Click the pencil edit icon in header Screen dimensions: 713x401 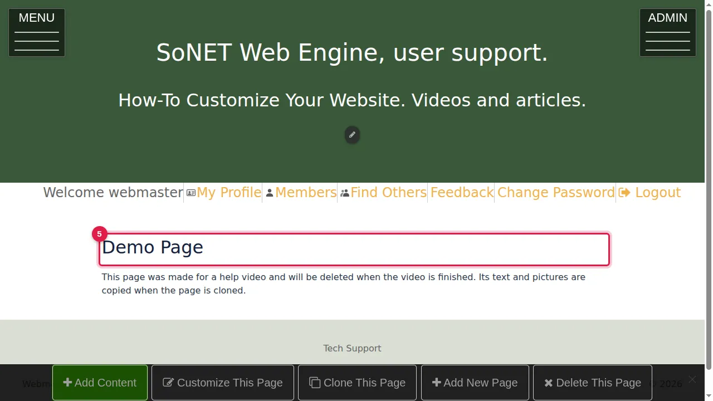(x=352, y=135)
